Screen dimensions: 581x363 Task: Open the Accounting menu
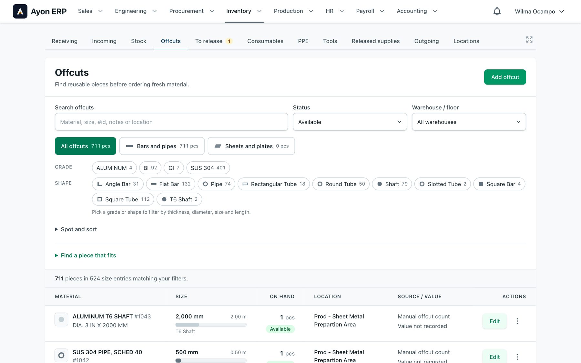(x=417, y=11)
